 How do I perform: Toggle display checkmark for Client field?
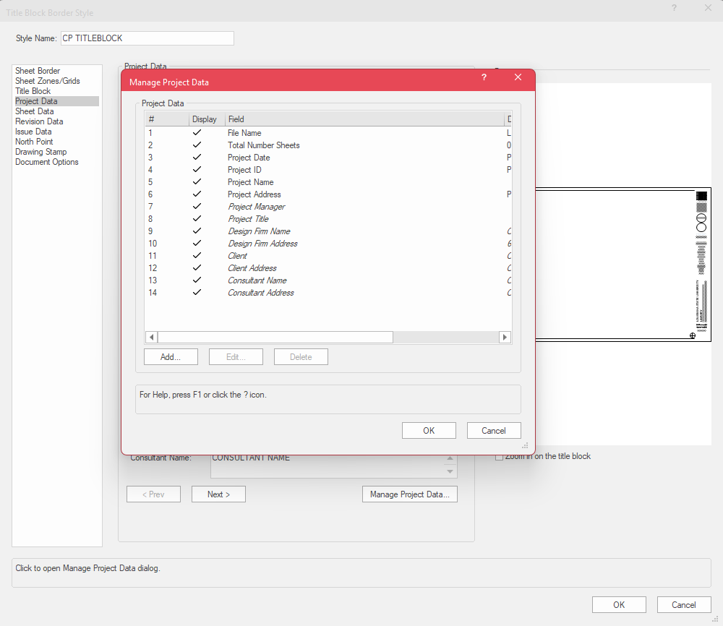pos(197,256)
